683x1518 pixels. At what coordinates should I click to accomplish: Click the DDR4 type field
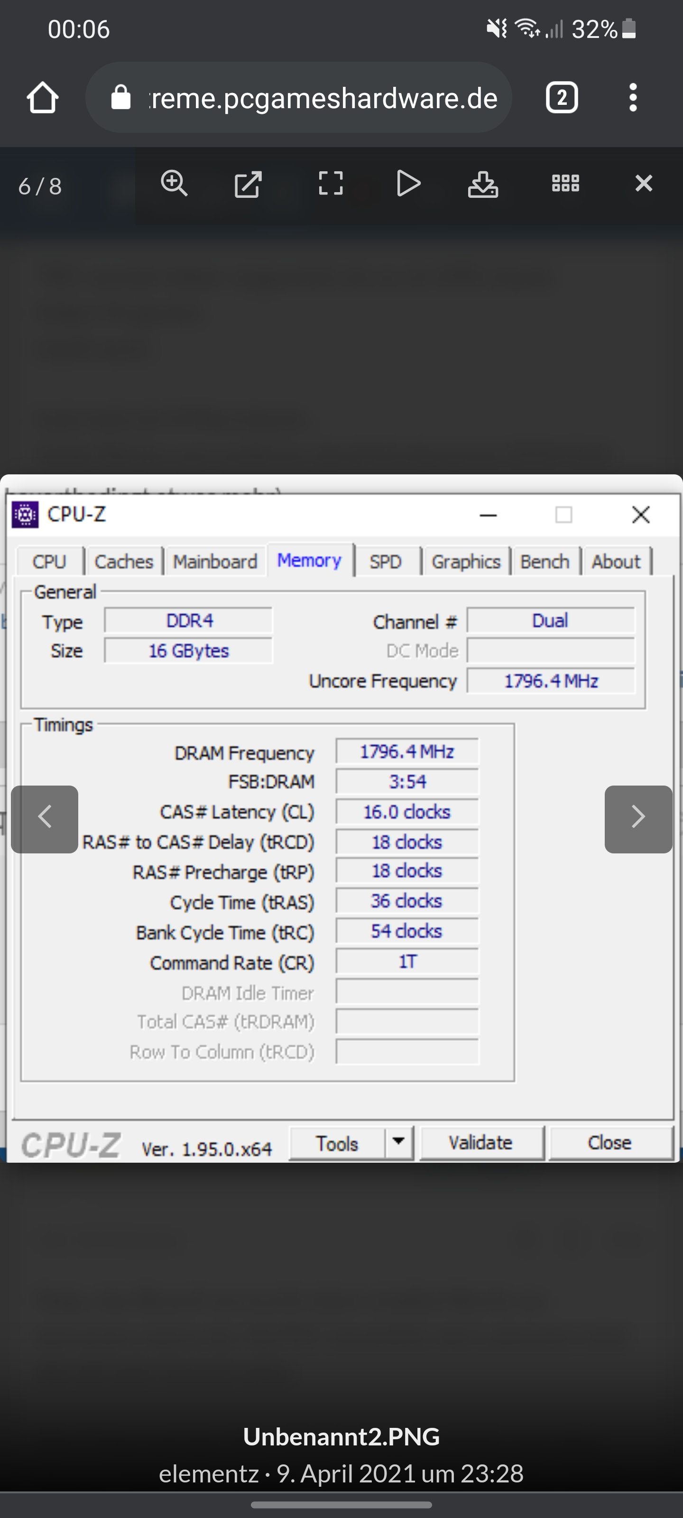[189, 620]
